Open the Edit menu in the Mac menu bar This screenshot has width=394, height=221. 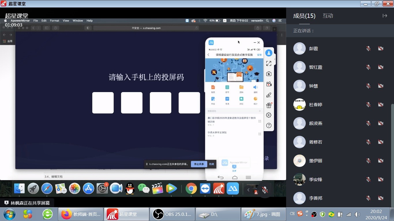[44, 21]
